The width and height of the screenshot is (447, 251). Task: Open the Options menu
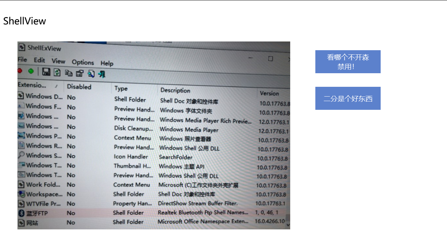coord(83,62)
